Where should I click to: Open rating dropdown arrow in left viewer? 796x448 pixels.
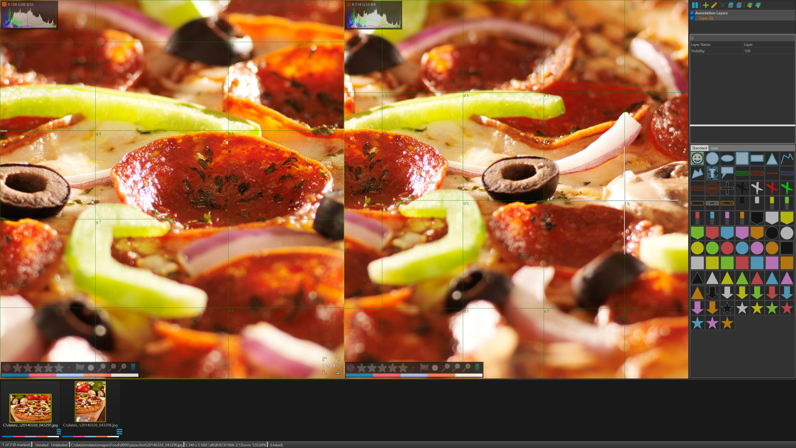point(69,368)
